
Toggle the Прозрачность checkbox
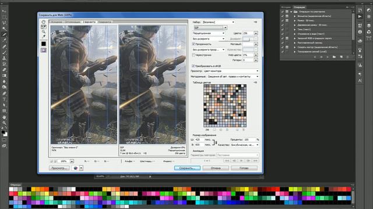coord(193,44)
